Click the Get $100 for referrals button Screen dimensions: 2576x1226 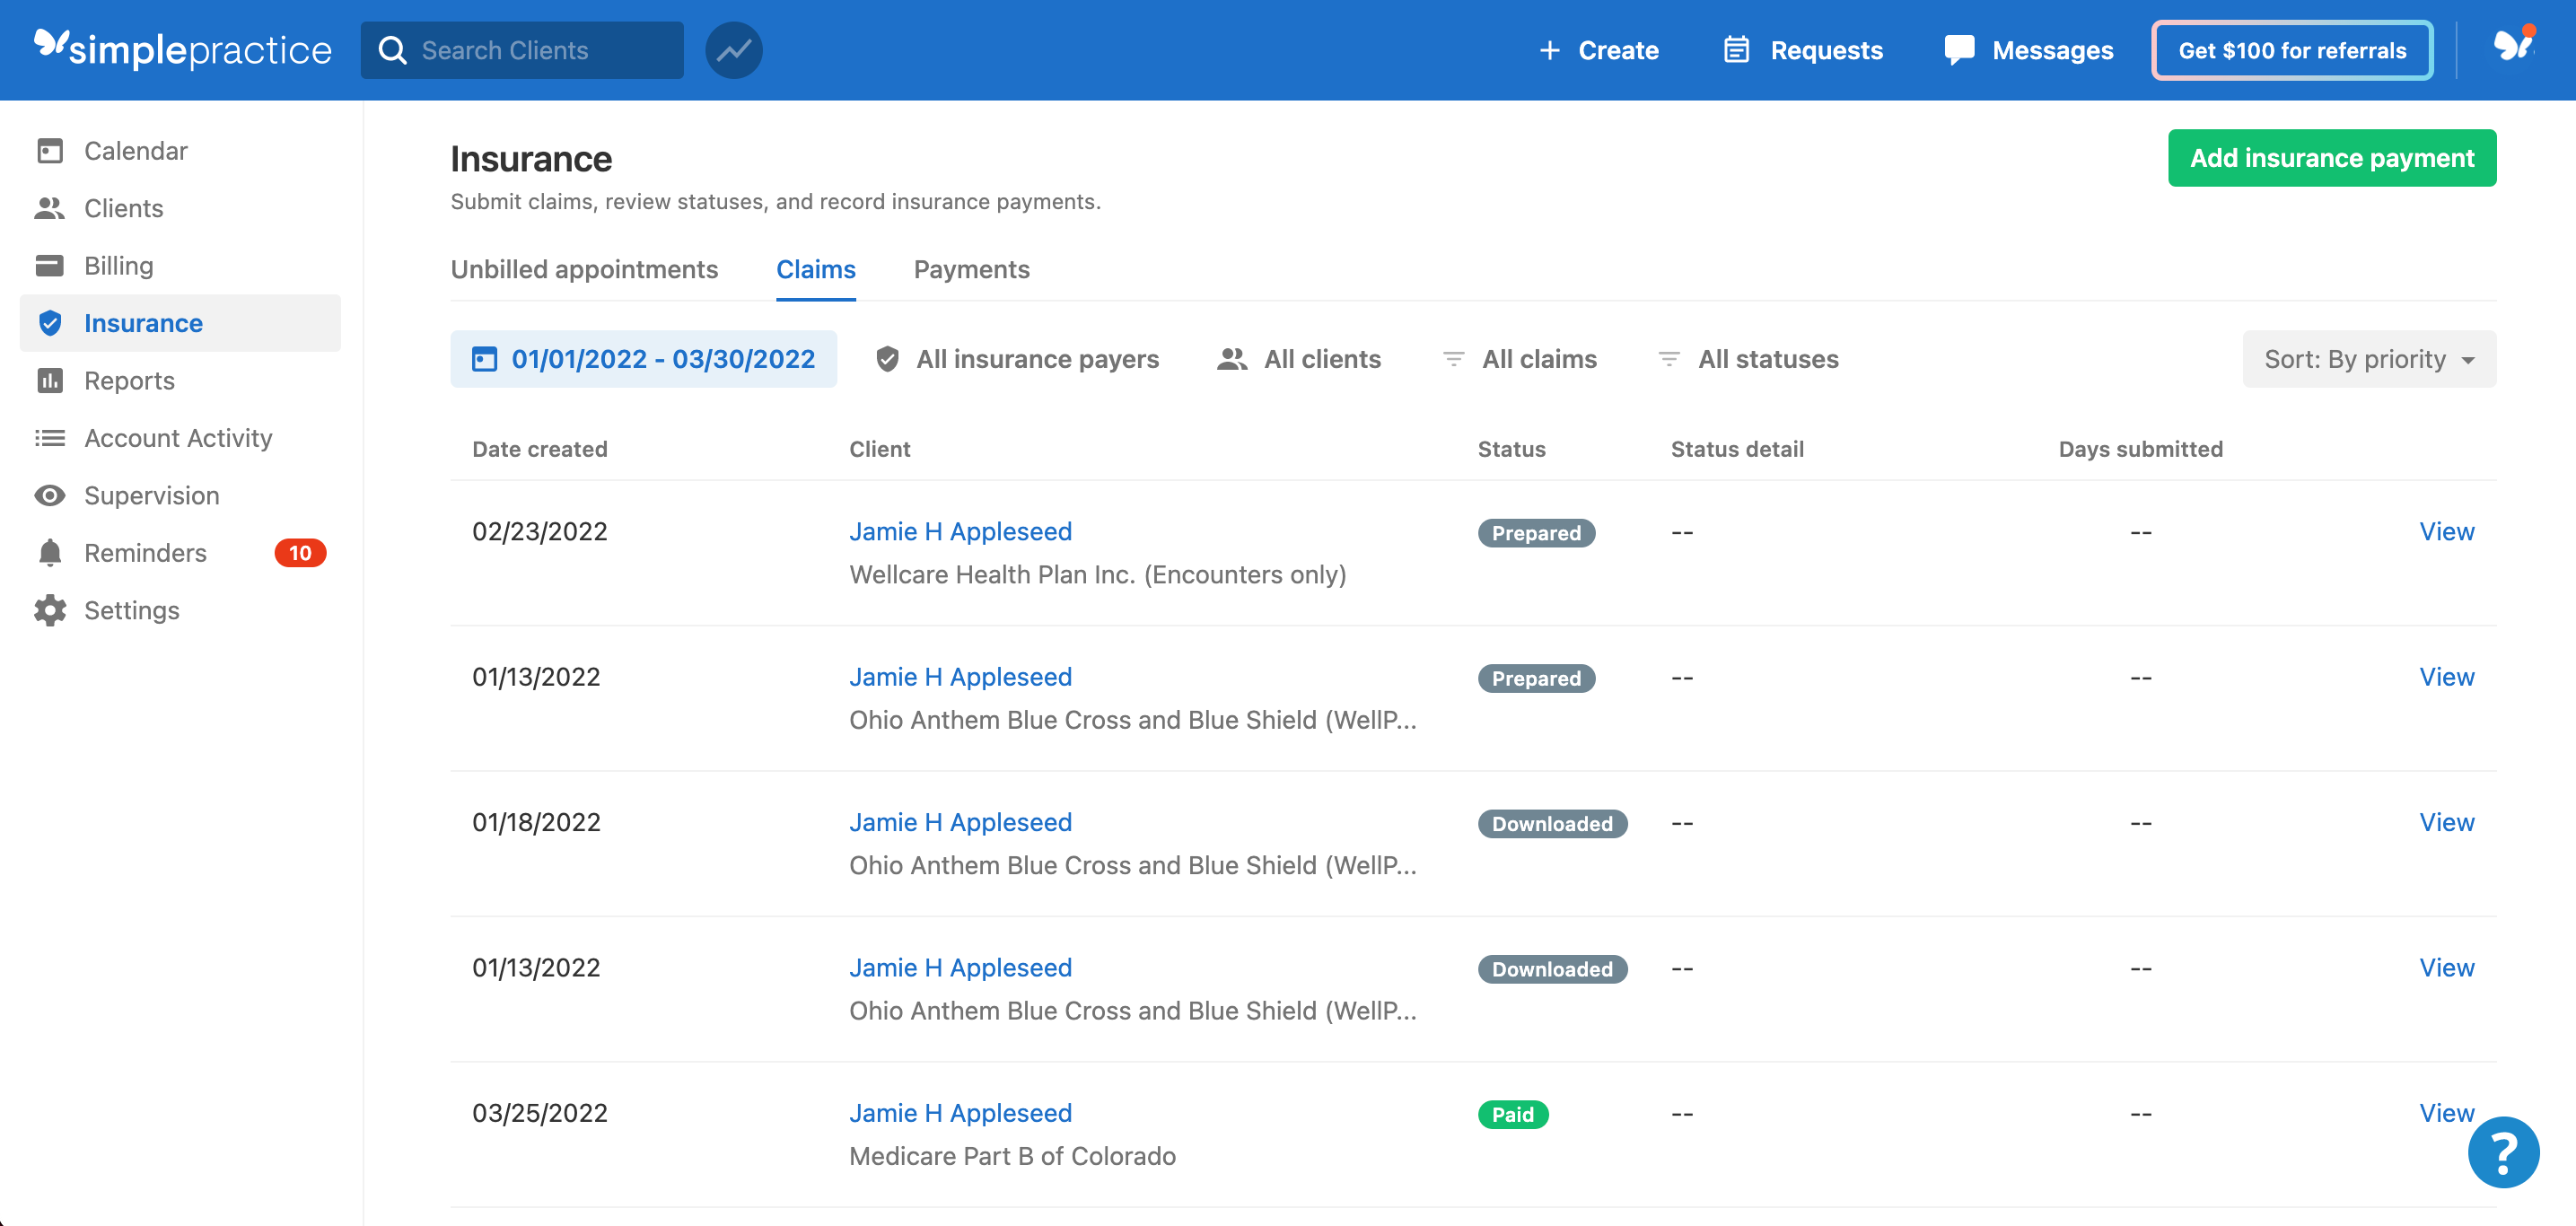2287,48
